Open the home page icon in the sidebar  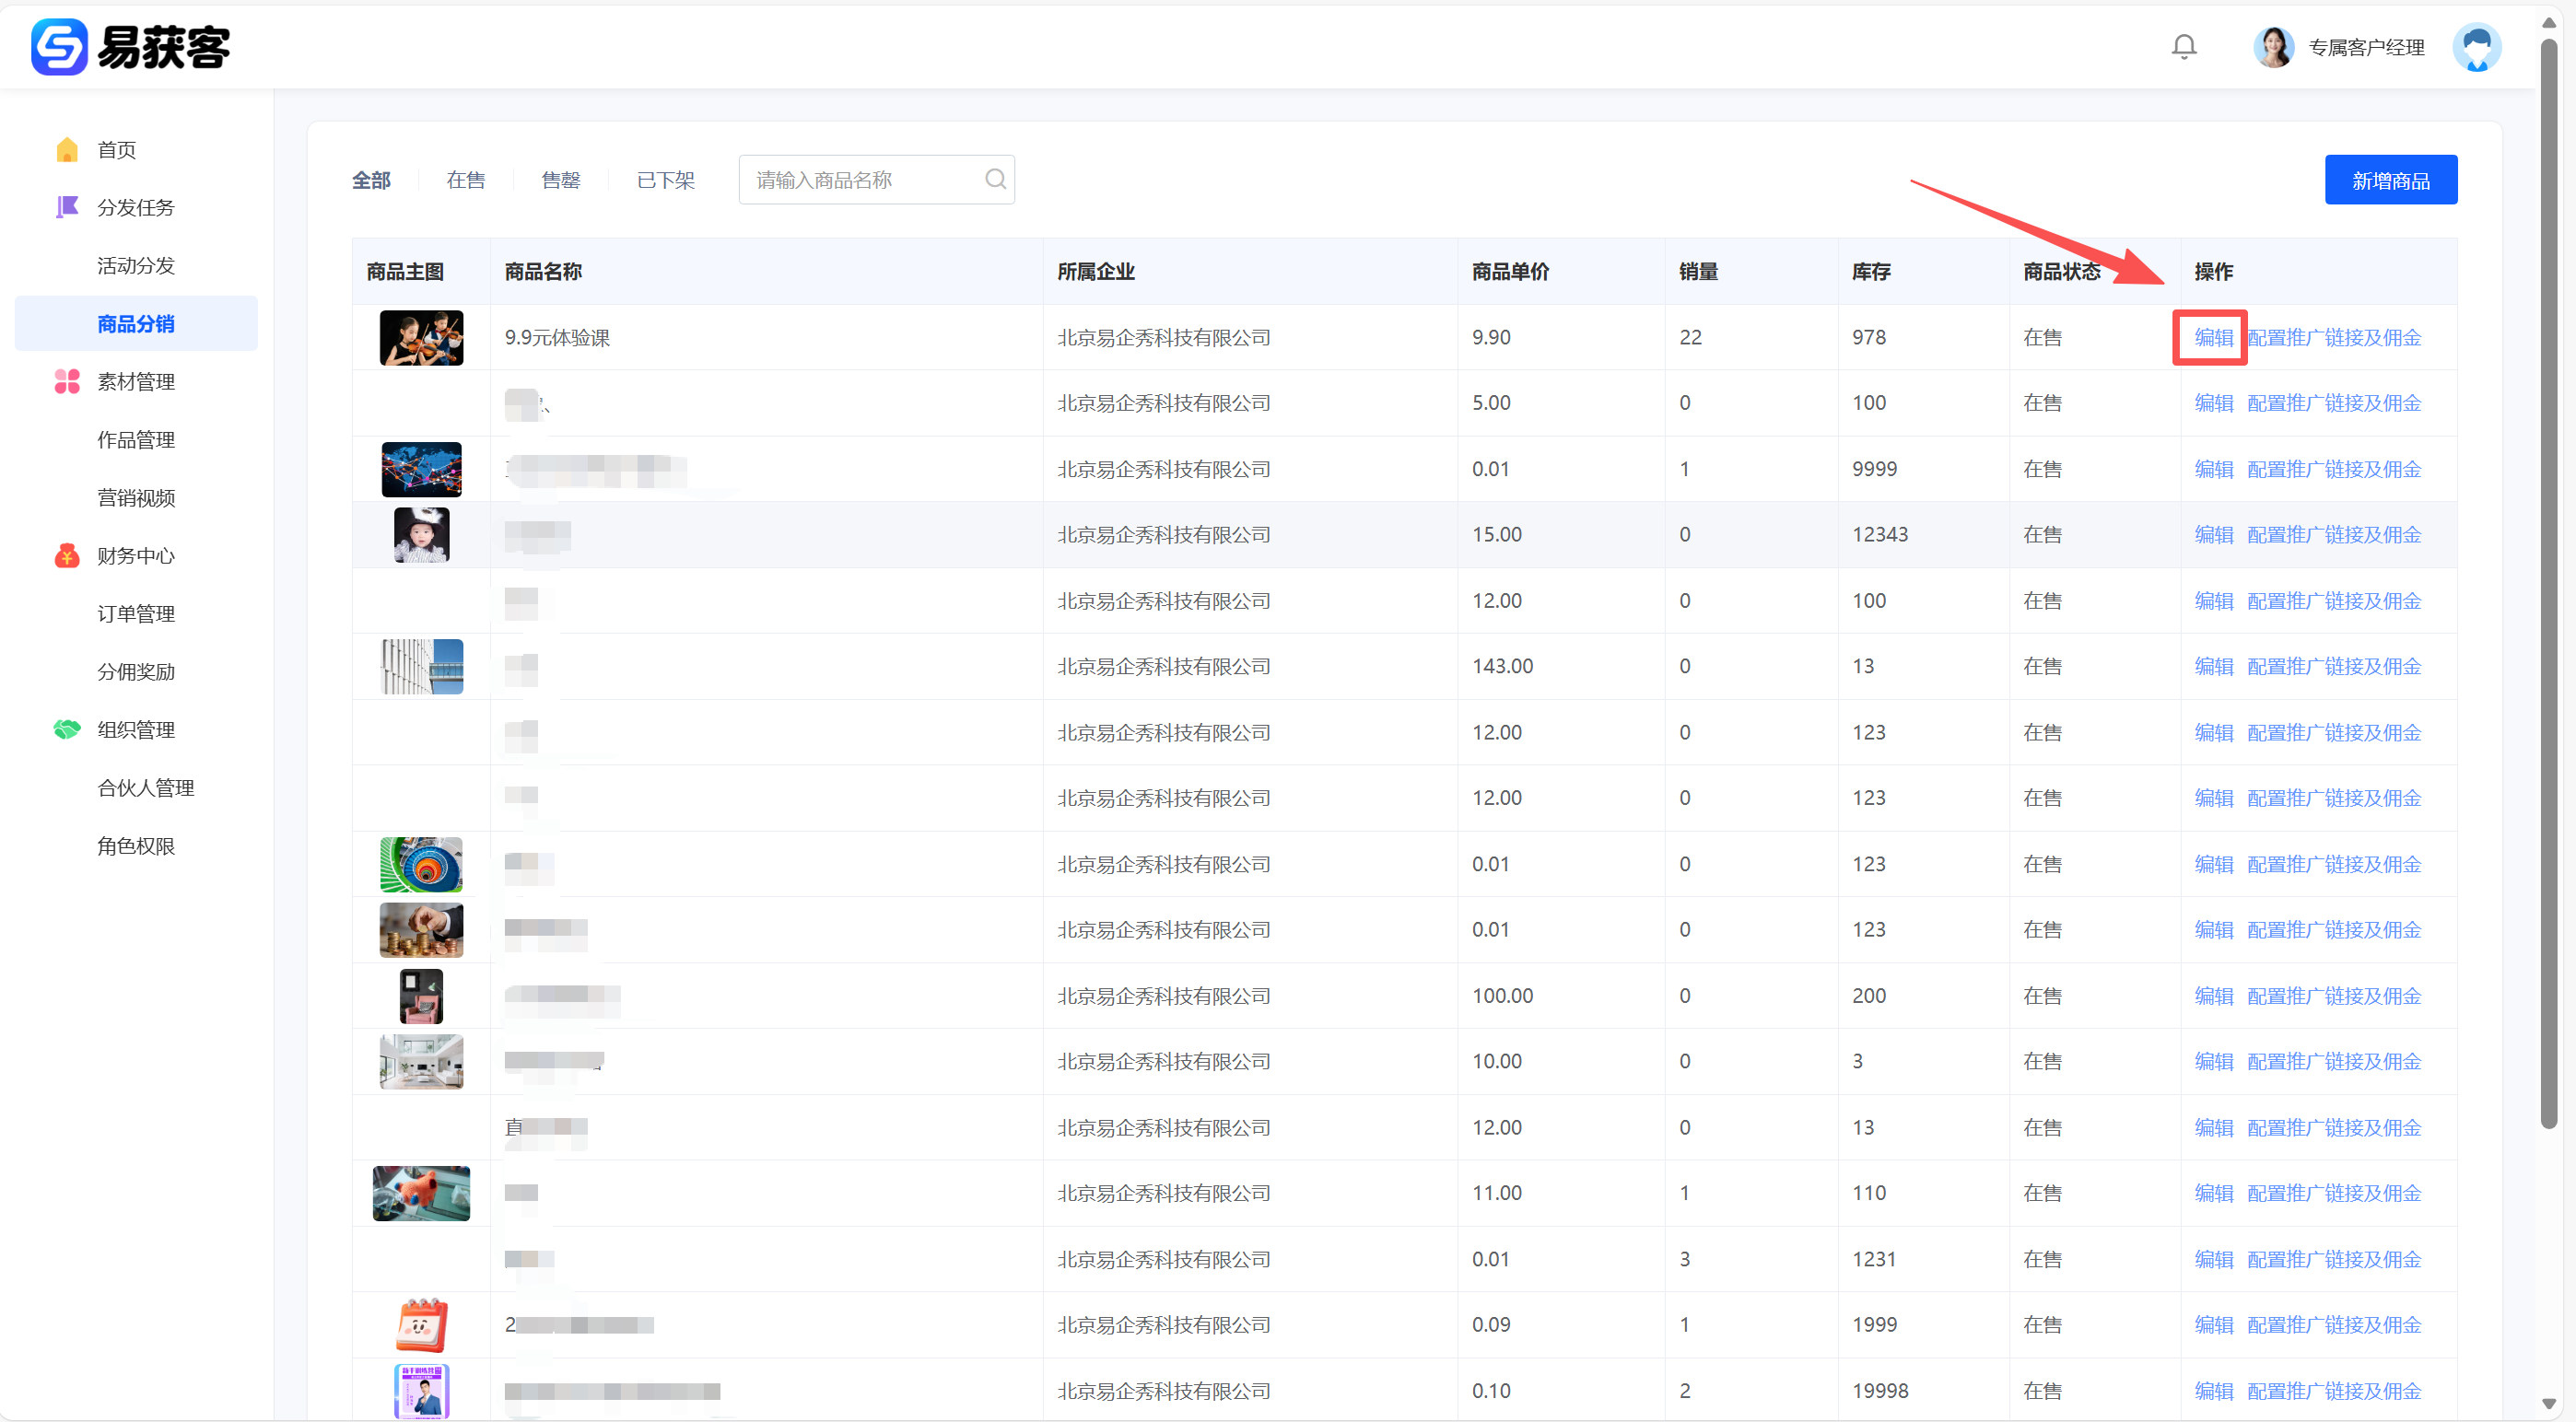67,150
